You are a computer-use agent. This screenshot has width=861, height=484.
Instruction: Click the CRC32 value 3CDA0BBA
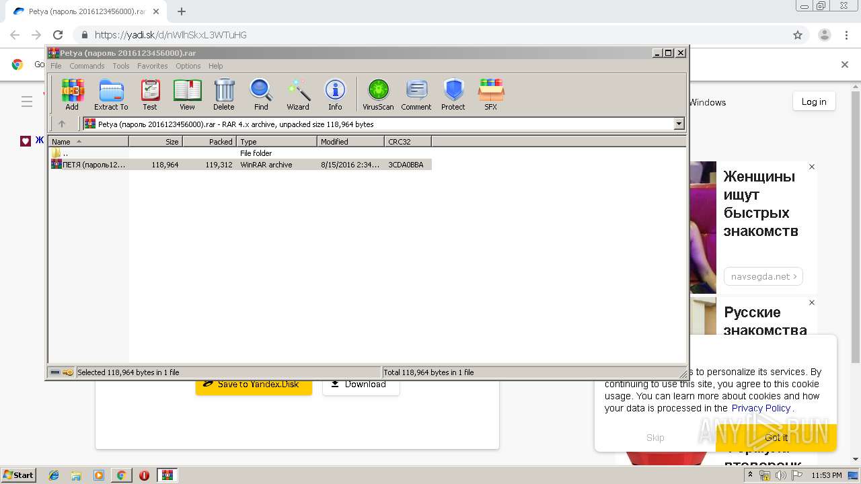(406, 165)
